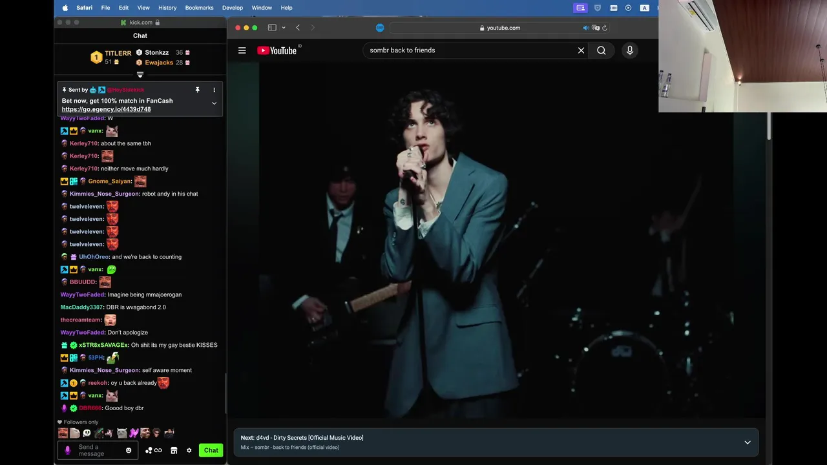Pick the first mustache face emote

(x=63, y=433)
